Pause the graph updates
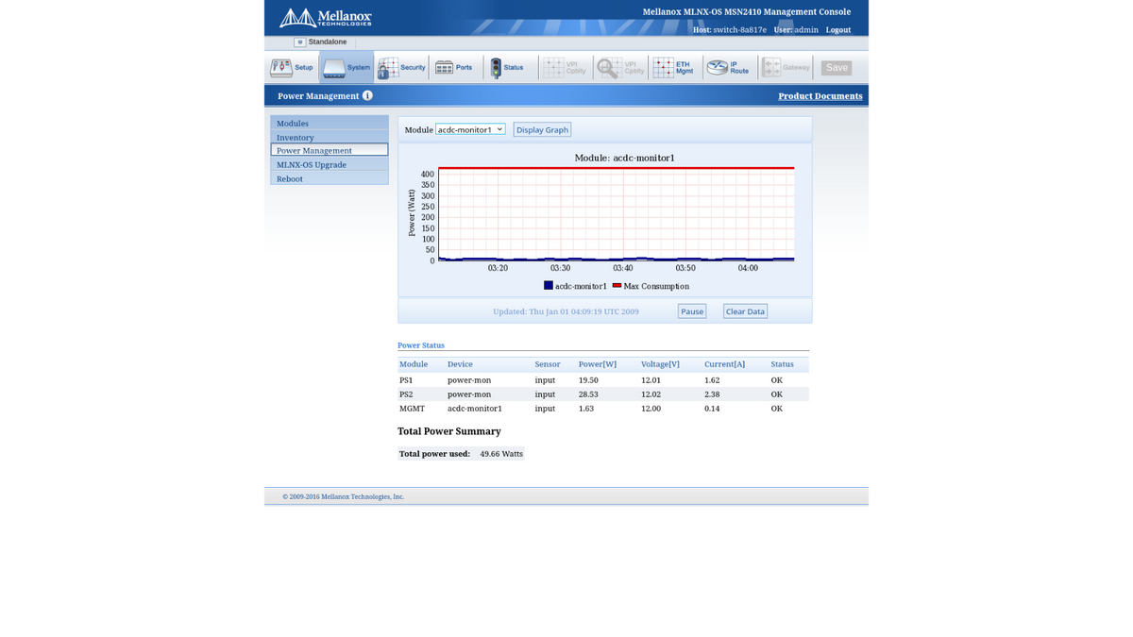Viewport: 1133px width, 637px height. (692, 311)
